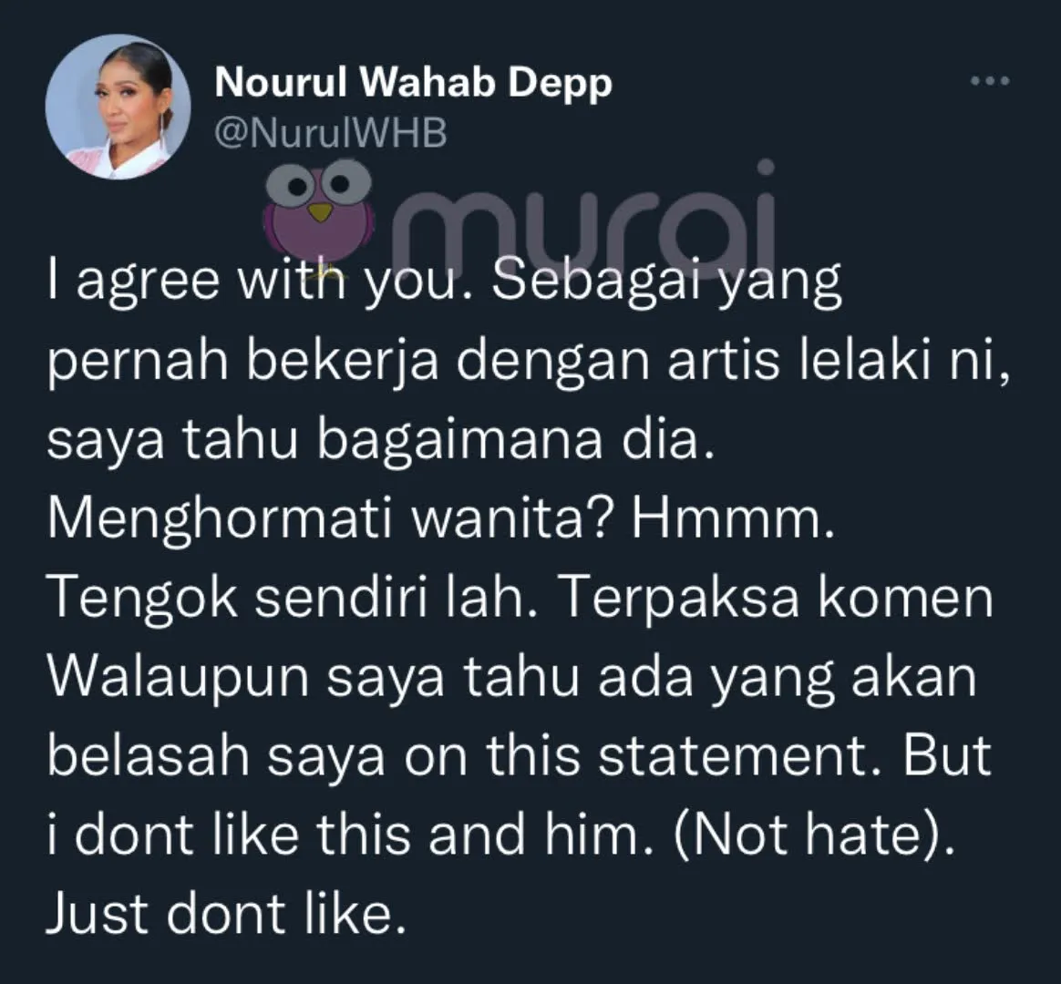Open the three-dot more options menu
This screenshot has width=1061, height=984.
click(x=990, y=81)
